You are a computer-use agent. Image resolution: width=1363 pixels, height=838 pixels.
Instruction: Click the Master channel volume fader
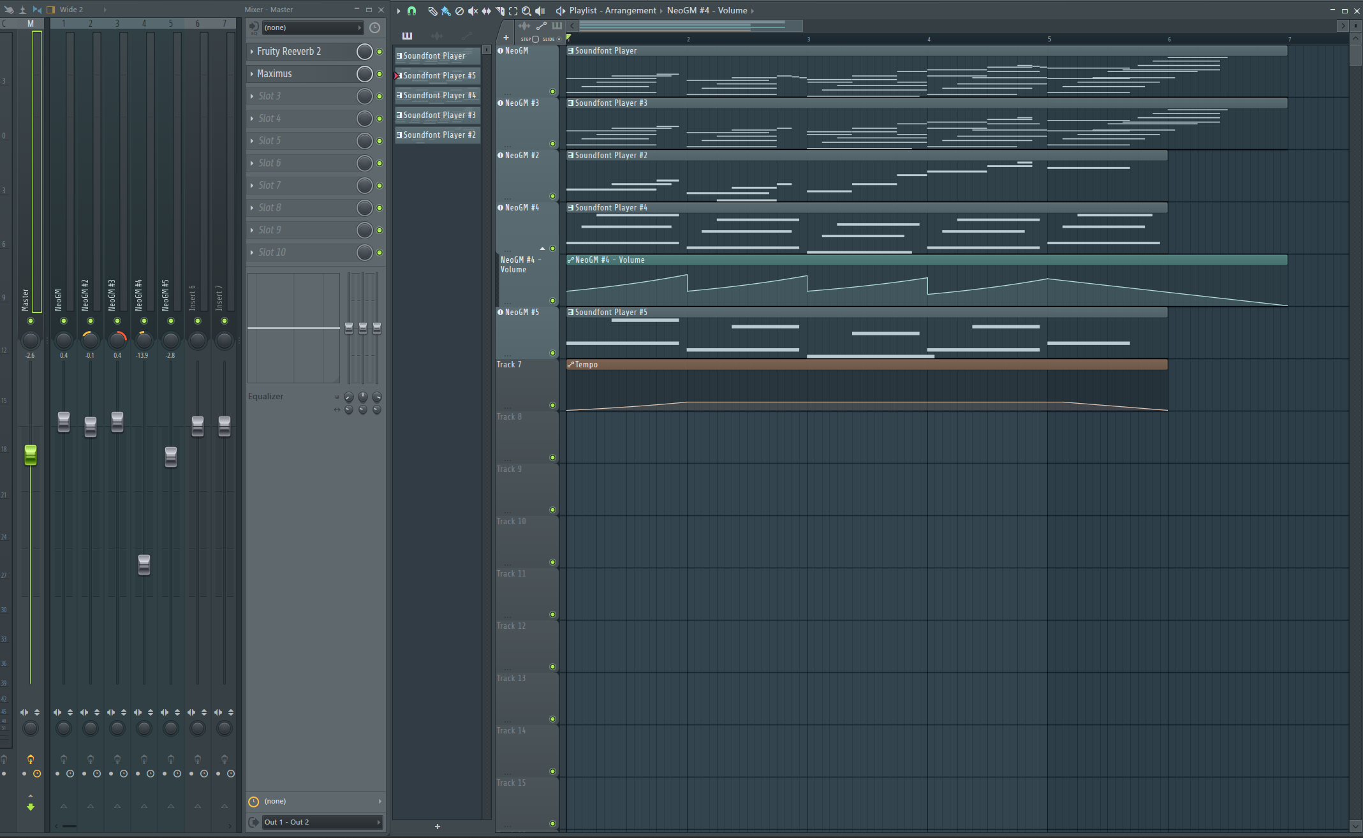[30, 455]
